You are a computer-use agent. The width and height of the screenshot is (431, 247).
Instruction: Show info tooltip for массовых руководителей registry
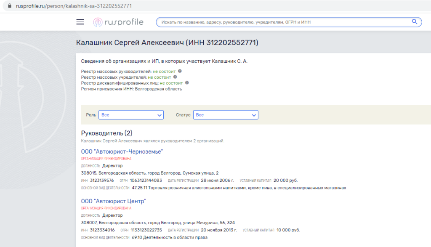pyautogui.click(x=180, y=71)
